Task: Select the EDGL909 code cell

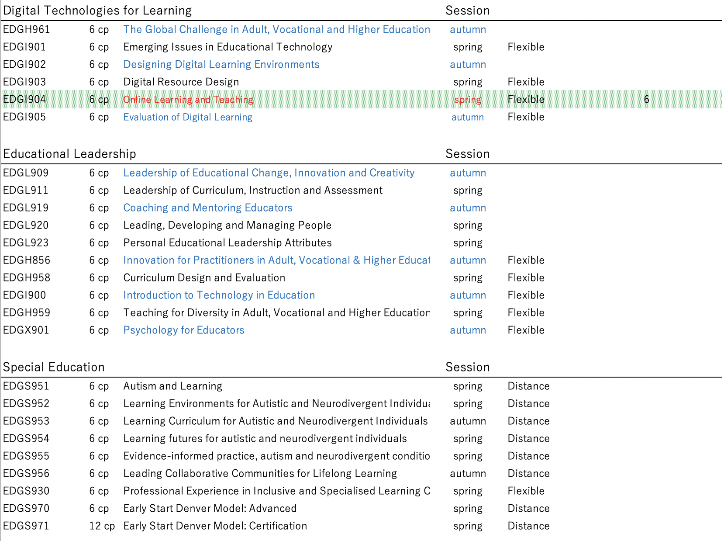Action: click(x=26, y=173)
